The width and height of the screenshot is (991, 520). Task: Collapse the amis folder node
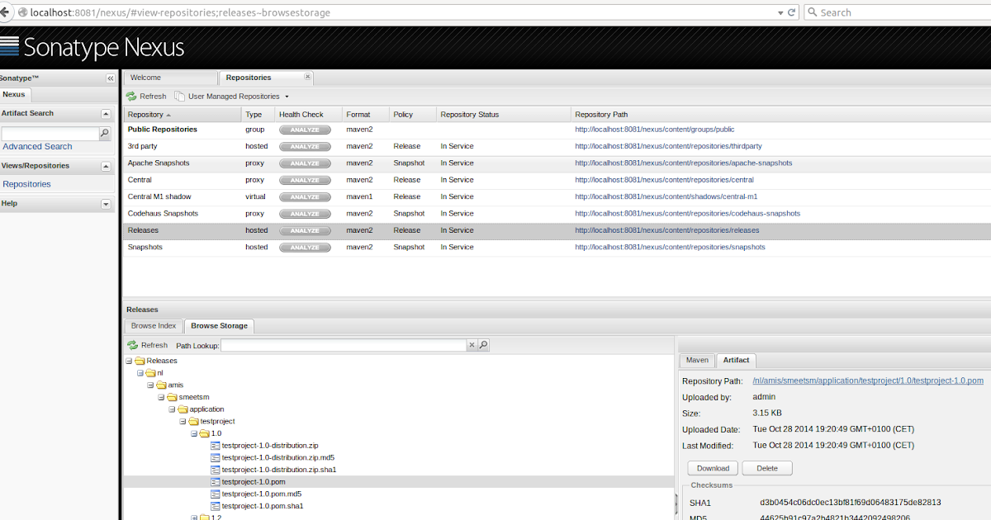pos(151,385)
